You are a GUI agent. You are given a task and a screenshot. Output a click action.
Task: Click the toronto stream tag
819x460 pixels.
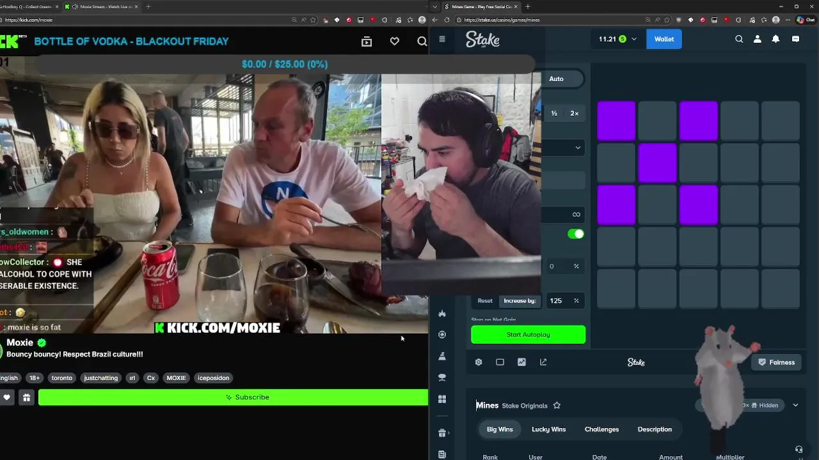point(62,378)
